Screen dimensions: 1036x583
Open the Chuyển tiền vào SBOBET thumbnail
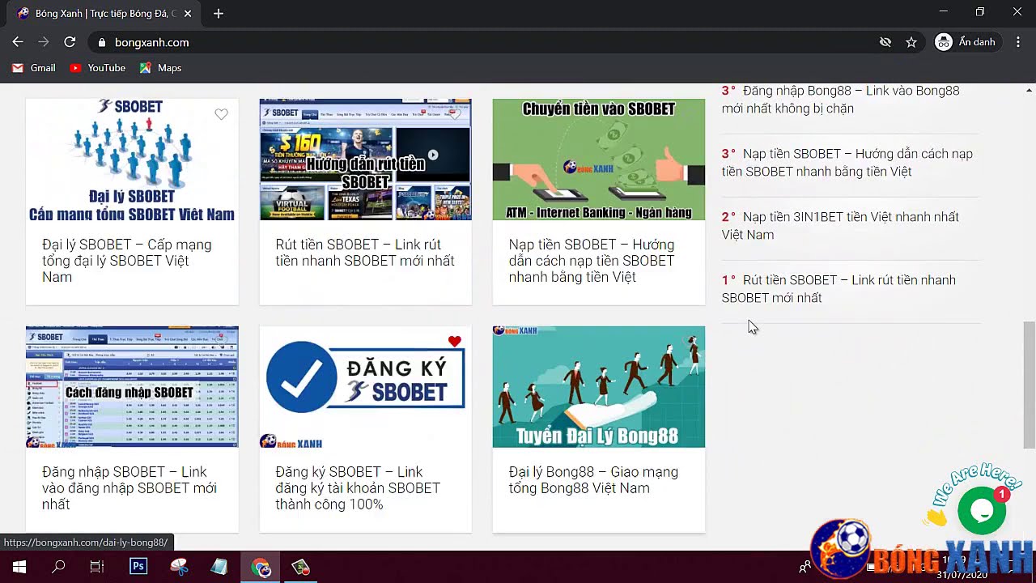point(599,160)
